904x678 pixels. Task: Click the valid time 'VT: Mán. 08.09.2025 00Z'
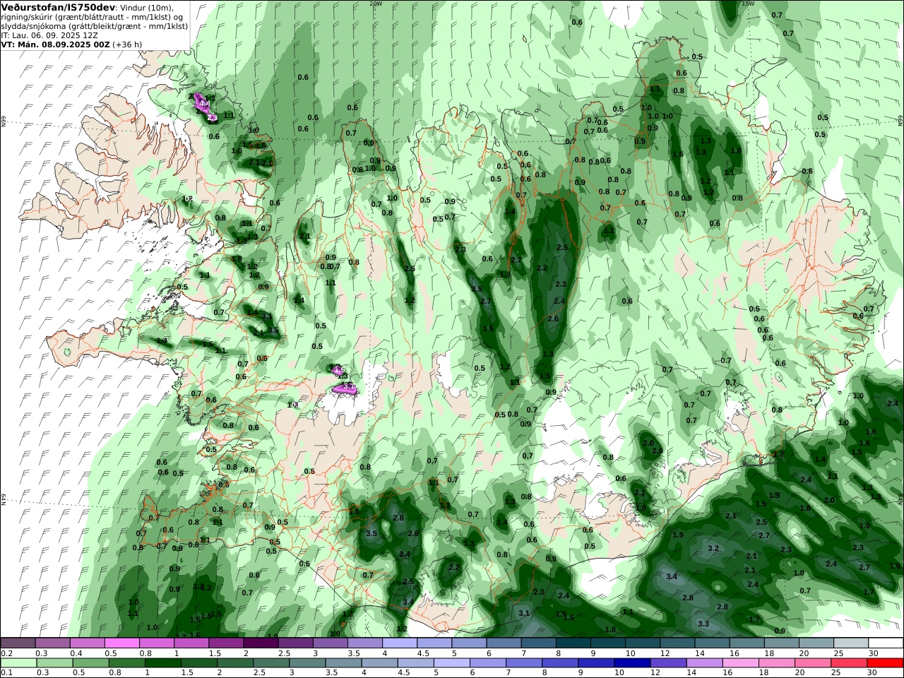[55, 44]
